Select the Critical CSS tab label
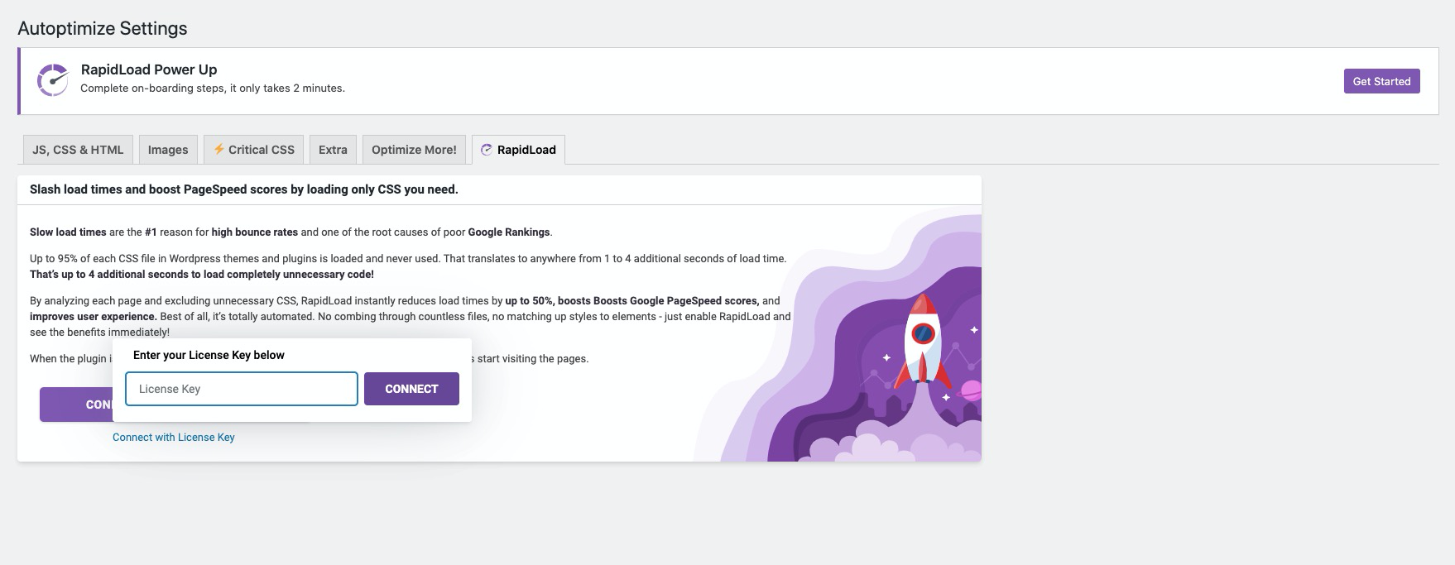 point(261,150)
